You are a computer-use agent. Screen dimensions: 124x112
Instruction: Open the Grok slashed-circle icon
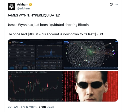coord(111,4)
